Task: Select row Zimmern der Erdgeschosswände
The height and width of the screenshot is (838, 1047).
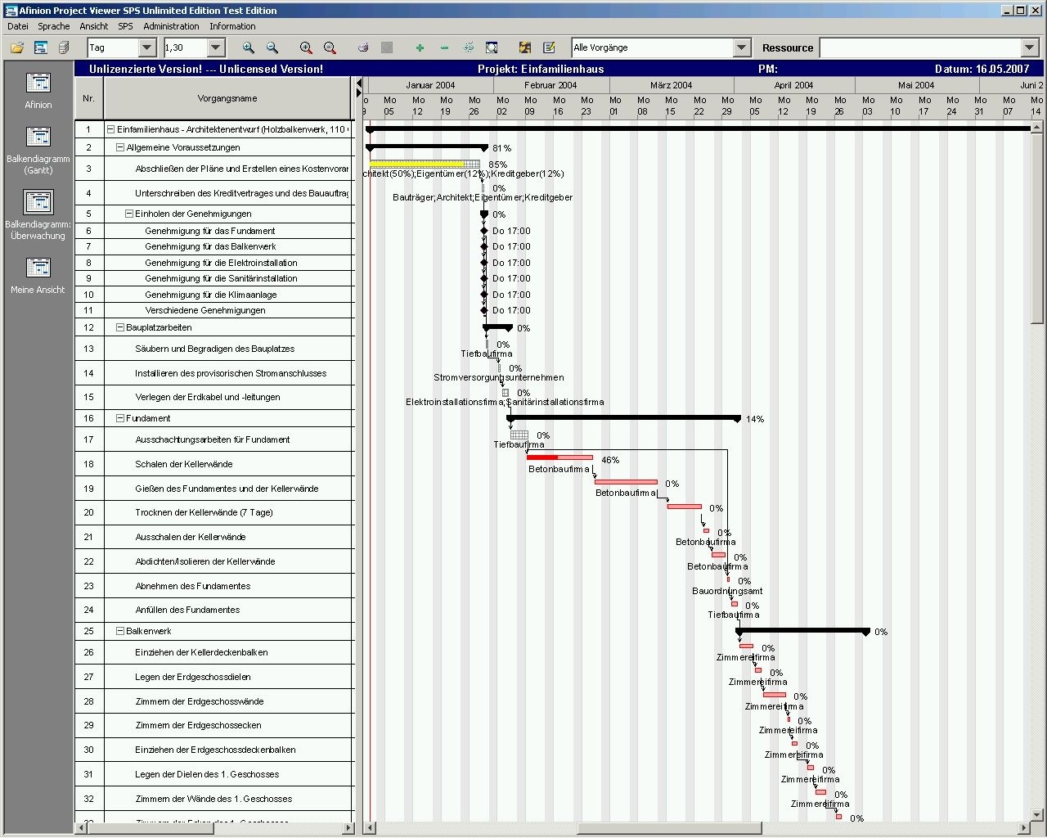Action: click(214, 701)
